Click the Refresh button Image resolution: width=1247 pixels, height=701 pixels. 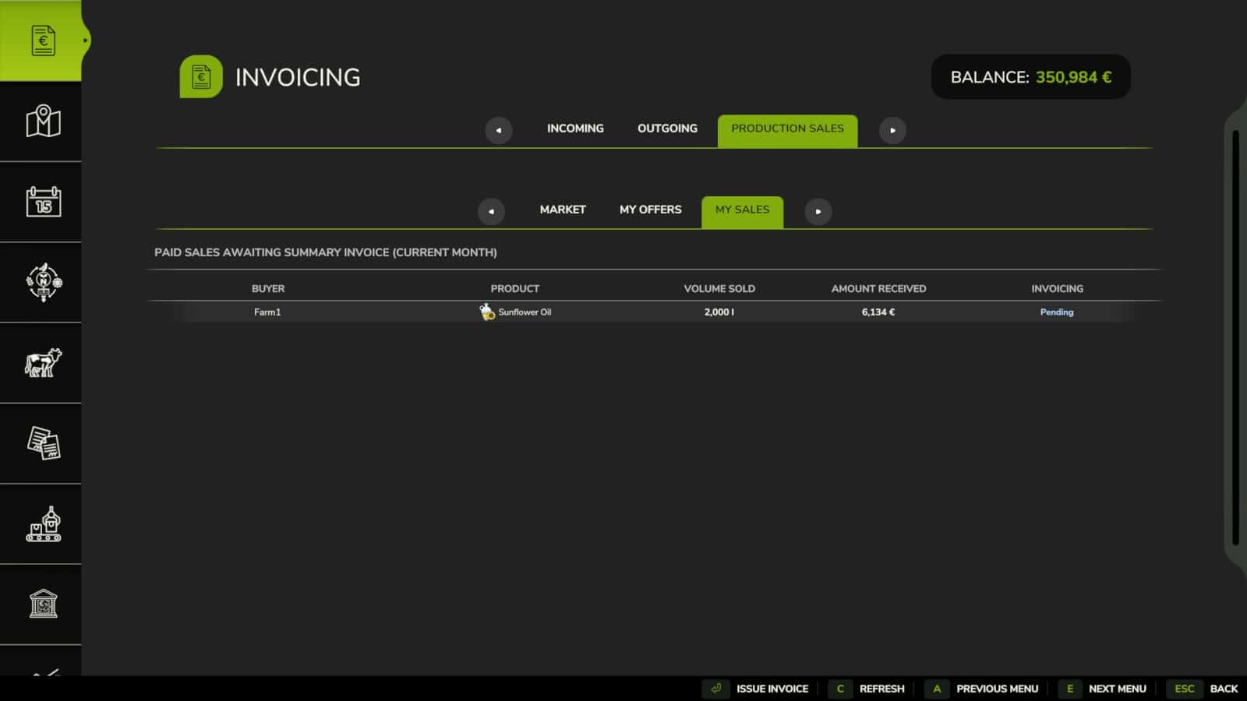[881, 689]
